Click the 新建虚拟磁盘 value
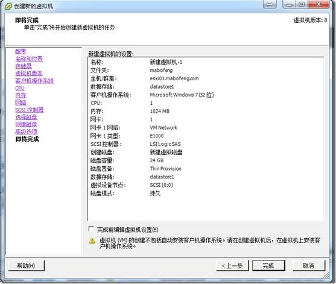This screenshot has height=284, width=336. (x=166, y=153)
